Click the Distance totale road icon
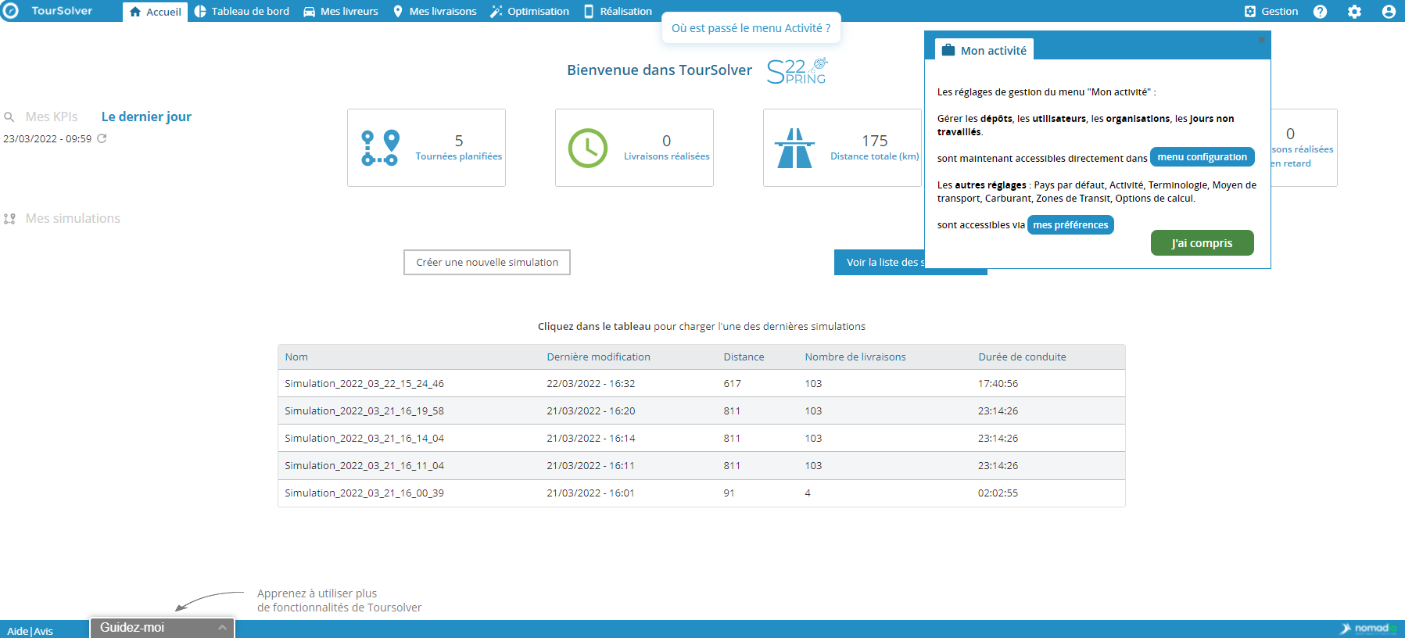Viewport: 1405px width, 638px height. 794,148
